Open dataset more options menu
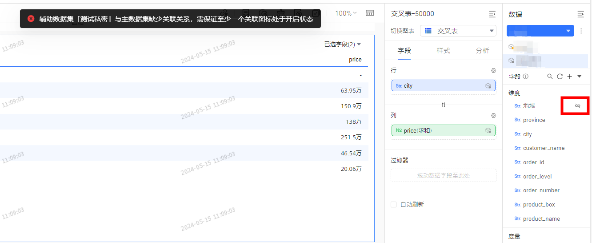Image resolution: width=592 pixels, height=243 pixels. (580, 31)
